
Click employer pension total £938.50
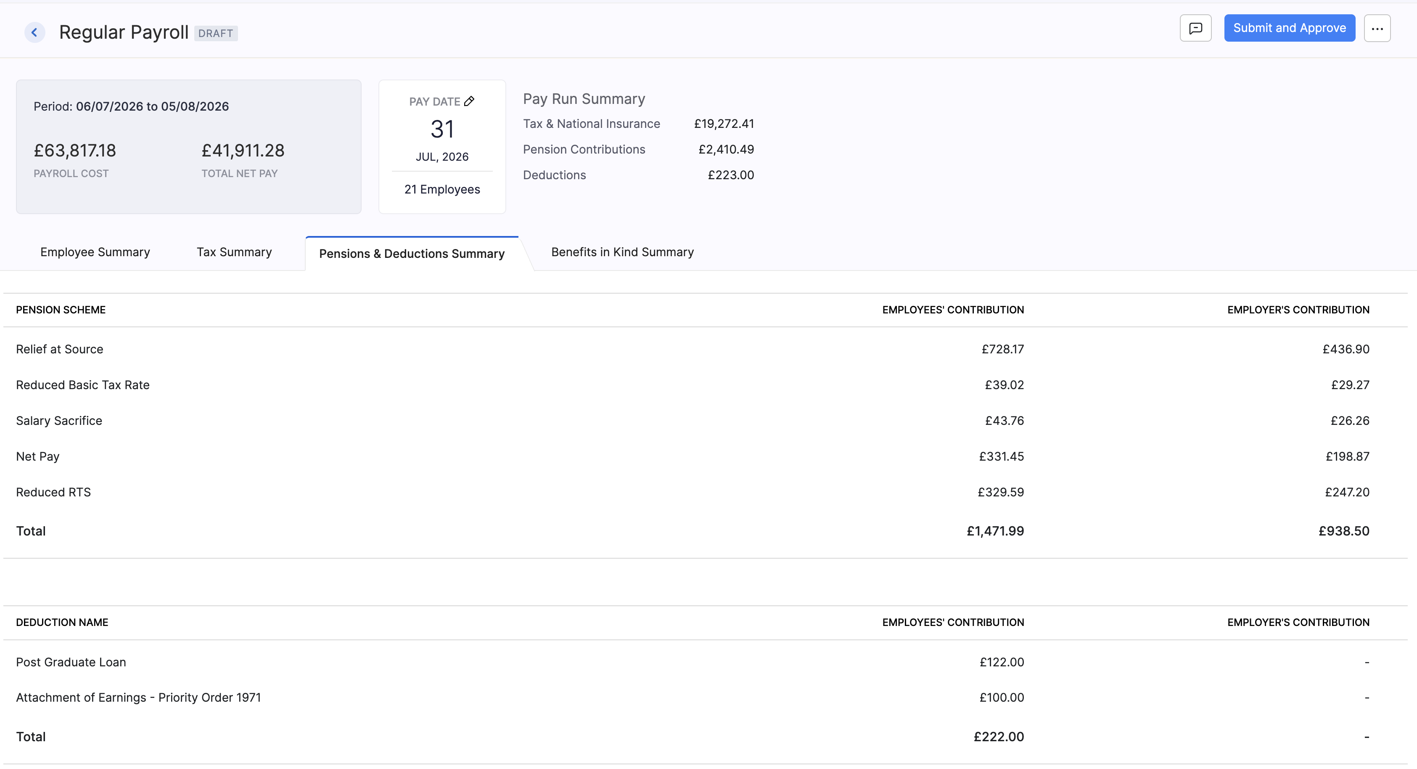pyautogui.click(x=1344, y=531)
